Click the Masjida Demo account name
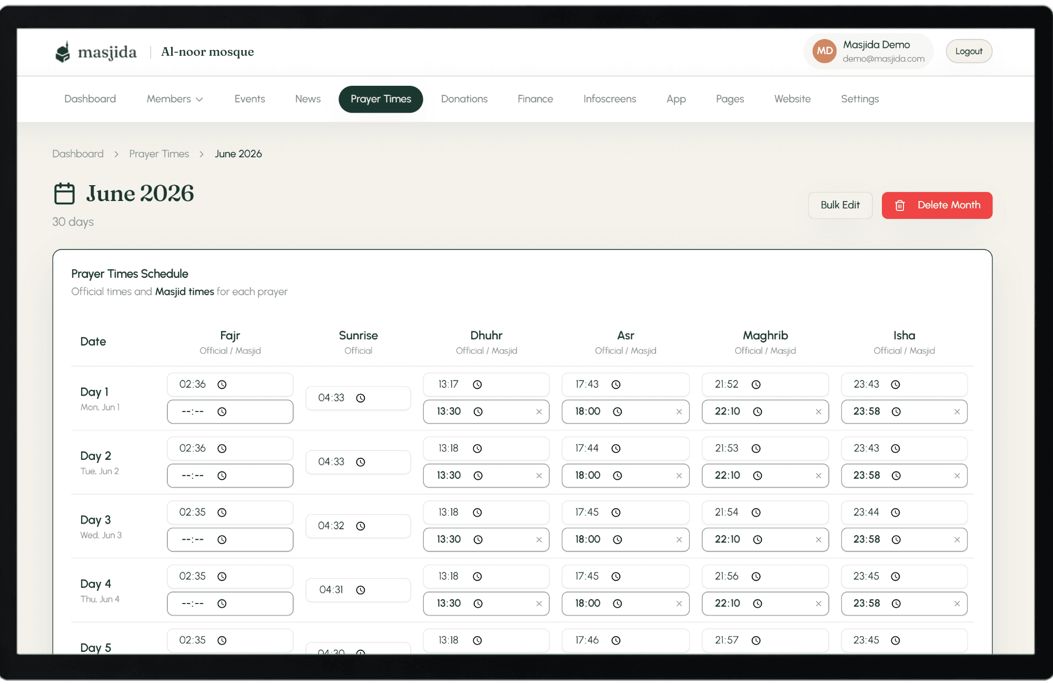 876,45
